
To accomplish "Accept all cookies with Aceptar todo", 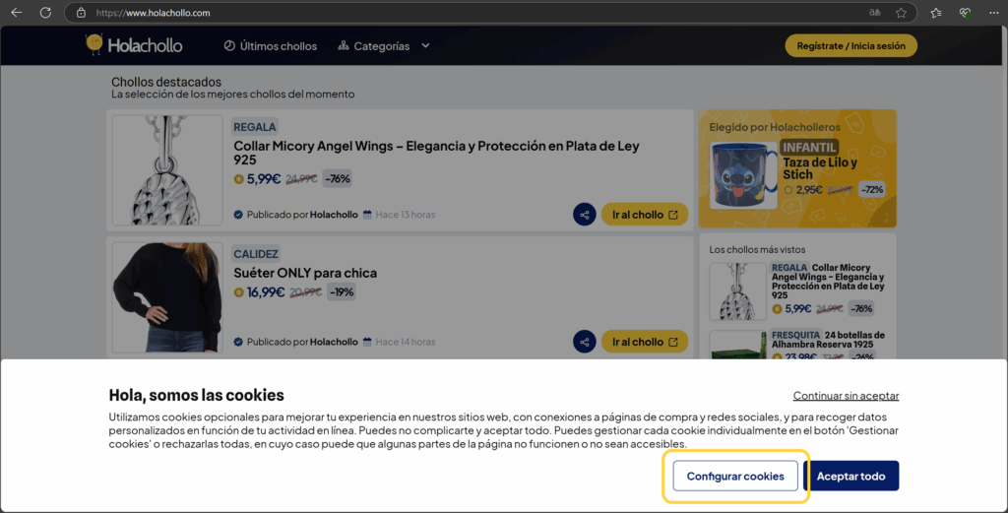I will pyautogui.click(x=851, y=477).
